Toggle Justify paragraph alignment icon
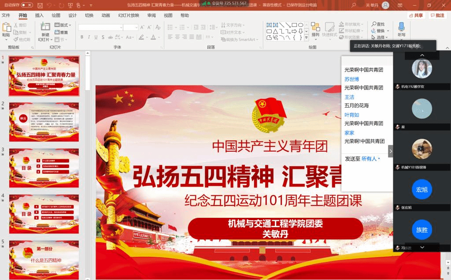The height and width of the screenshot is (280, 451). coord(192,37)
